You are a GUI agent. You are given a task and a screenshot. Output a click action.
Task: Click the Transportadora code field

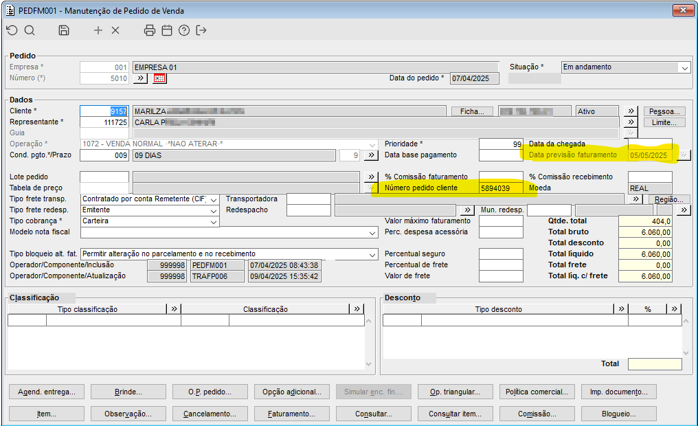(x=309, y=199)
